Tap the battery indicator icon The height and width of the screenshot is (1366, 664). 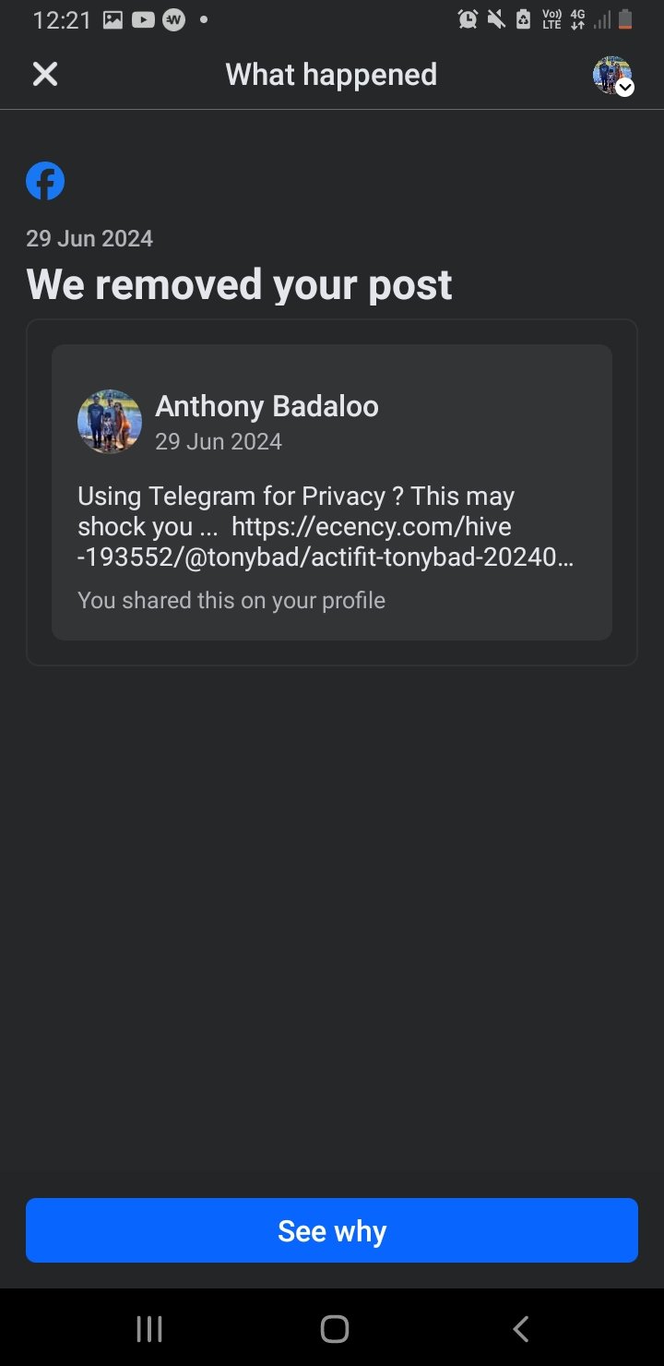click(x=625, y=19)
